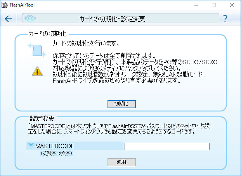The image size is (241, 176).
Task: Click the yellow warning triangle icon
Action: pyautogui.click(x=37, y=71)
